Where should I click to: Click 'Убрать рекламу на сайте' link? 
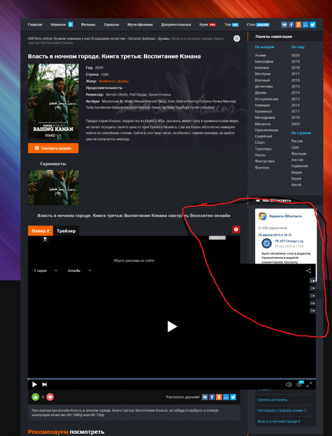[x=134, y=260]
